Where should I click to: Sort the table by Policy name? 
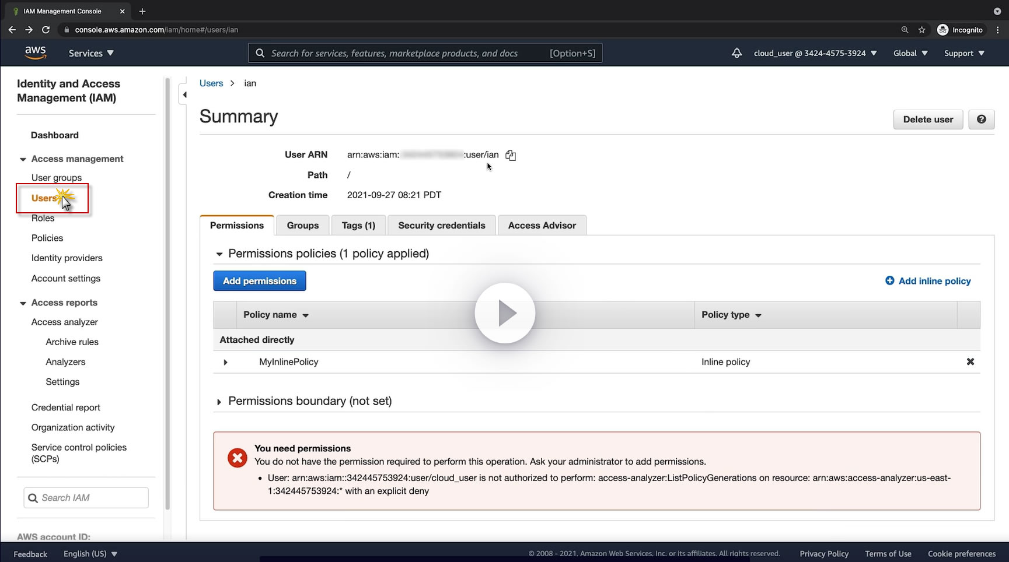click(275, 315)
